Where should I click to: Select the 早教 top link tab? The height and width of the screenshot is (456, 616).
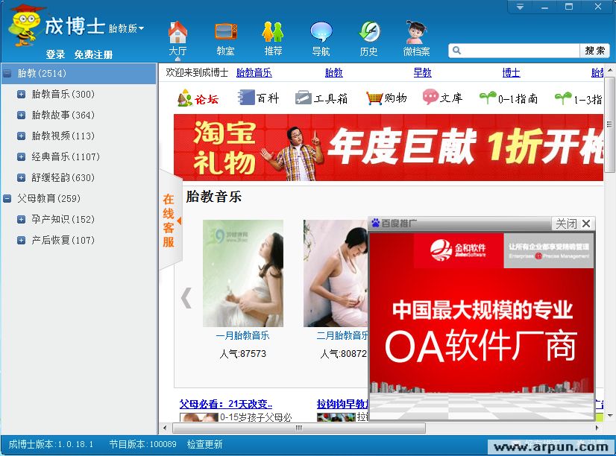click(x=423, y=72)
